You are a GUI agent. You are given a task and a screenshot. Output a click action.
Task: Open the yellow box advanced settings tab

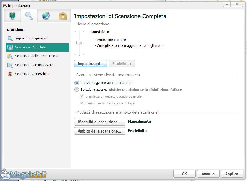coord(63,16)
